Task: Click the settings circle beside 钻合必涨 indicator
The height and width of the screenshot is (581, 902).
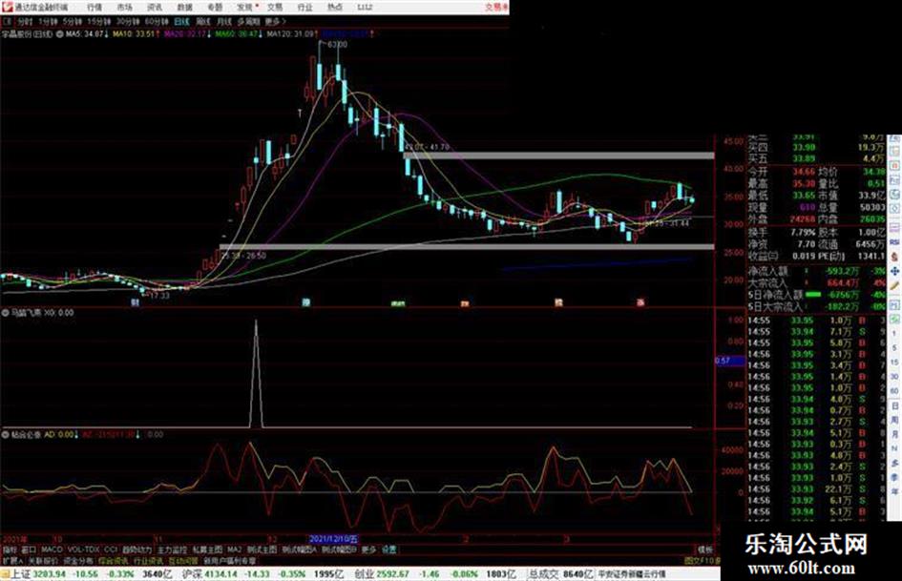Action: pos(5,435)
